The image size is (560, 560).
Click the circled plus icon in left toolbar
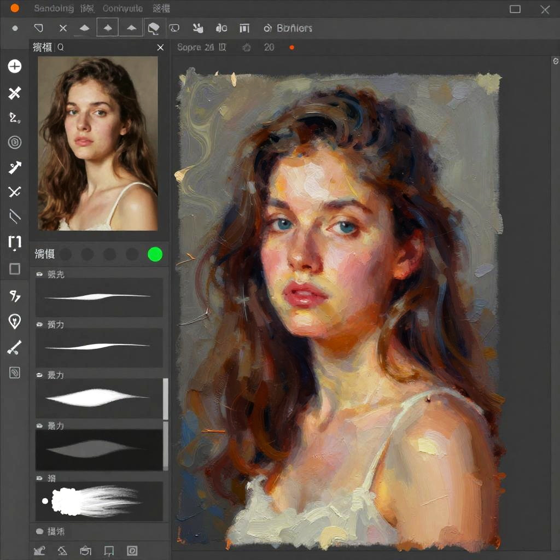click(15, 67)
